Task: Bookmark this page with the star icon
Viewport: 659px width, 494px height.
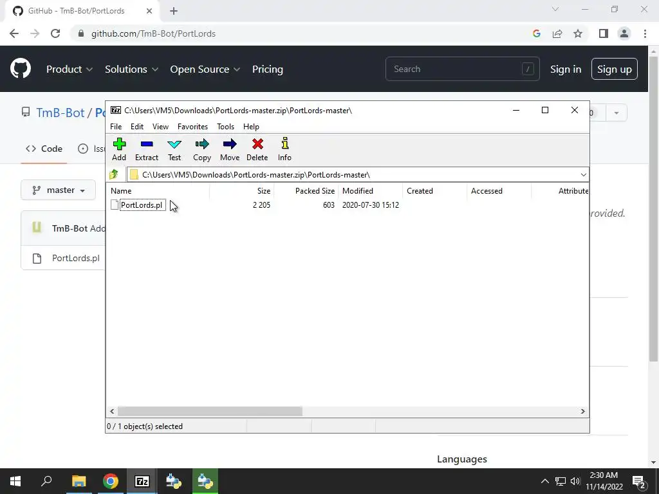Action: pyautogui.click(x=578, y=33)
